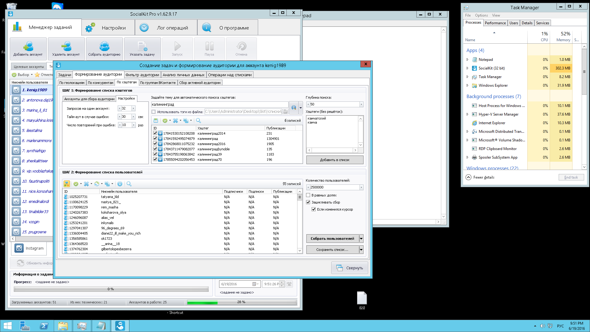This screenshot has height=332, width=590.
Task: Expand Hyper-V Server Manager process
Action: click(467, 114)
